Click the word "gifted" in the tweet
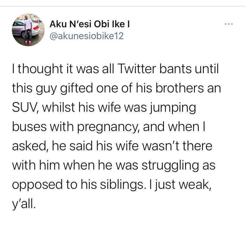 [x=77, y=89]
